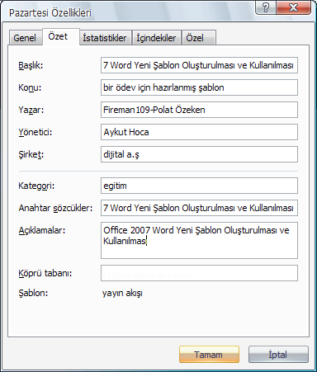Click the Pazartesi Özellikleri title text
Viewport: 317px width, 372px height.
click(50, 12)
